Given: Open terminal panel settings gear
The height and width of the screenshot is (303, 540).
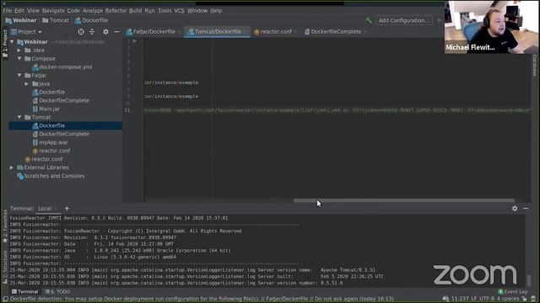Looking at the screenshot, I should [515, 209].
